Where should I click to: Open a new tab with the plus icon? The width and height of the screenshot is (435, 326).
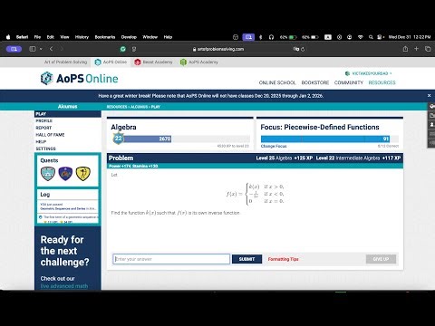tap(416, 49)
